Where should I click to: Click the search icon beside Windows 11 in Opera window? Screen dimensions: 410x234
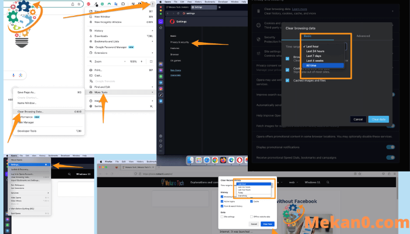(69, 174)
